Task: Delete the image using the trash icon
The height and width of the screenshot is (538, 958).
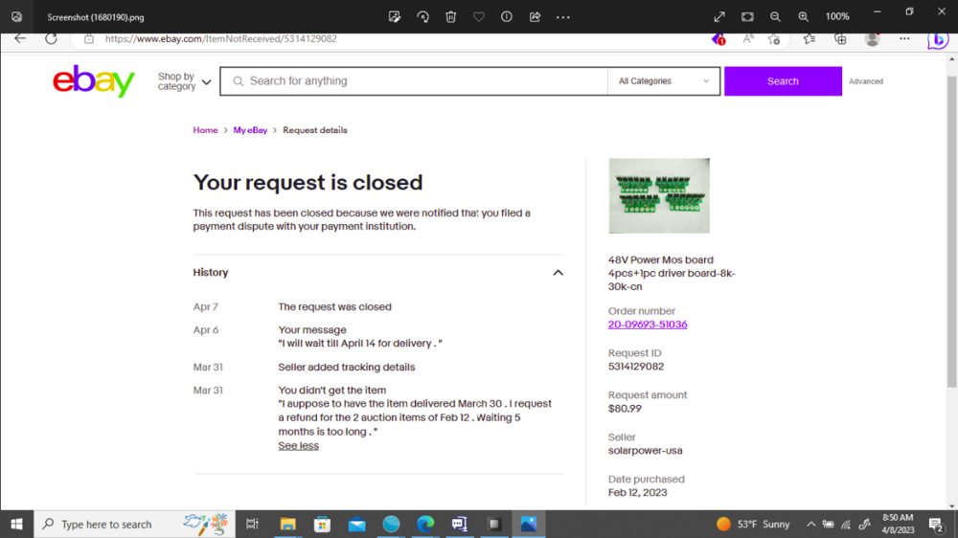Action: pos(451,17)
